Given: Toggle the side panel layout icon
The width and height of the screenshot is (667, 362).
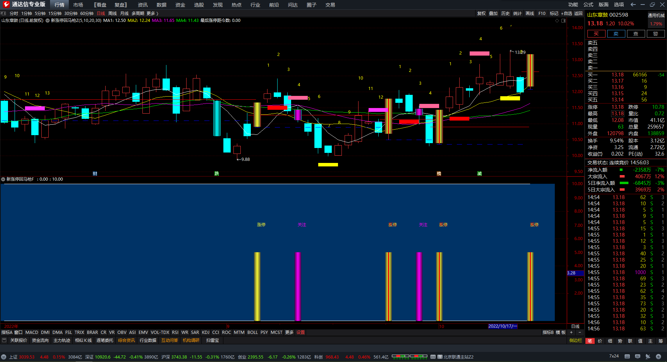Looking at the screenshot, I should coord(563,20).
